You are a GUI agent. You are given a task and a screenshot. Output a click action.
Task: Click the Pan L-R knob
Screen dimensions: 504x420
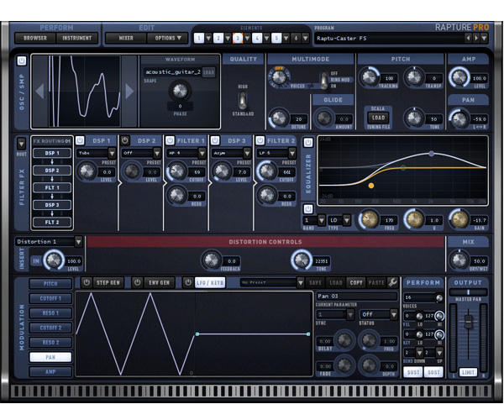click(x=459, y=118)
